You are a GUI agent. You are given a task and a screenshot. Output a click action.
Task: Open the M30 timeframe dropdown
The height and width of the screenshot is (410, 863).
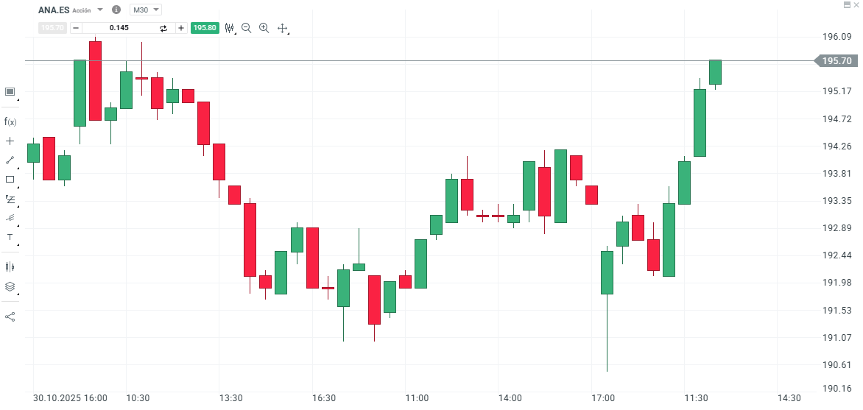click(x=146, y=10)
